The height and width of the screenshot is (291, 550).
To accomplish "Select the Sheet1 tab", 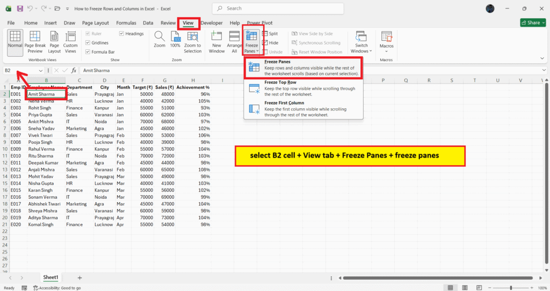I will 50,278.
